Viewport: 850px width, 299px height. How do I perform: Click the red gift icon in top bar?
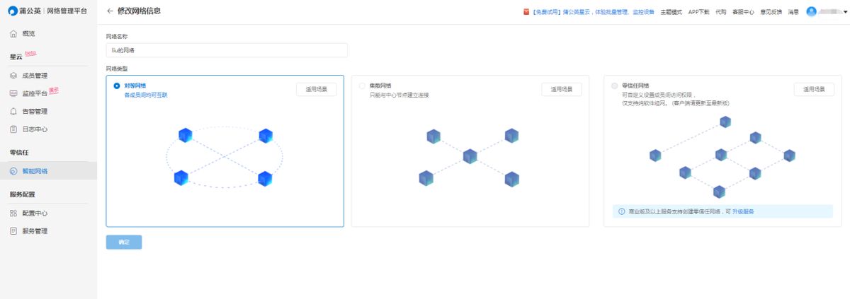[x=526, y=11]
